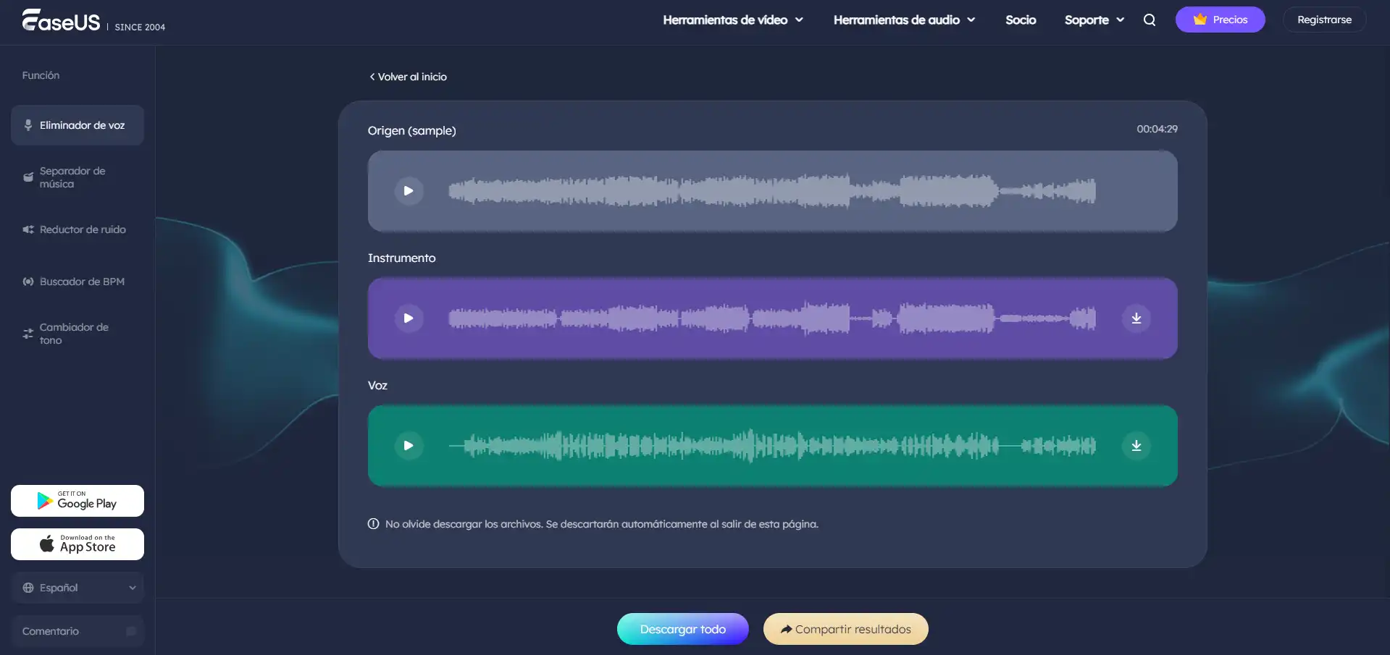Play the Origen (sample) track
Viewport: 1390px width, 655px height.
[x=409, y=191]
